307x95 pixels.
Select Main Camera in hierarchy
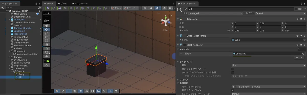coord(21,14)
